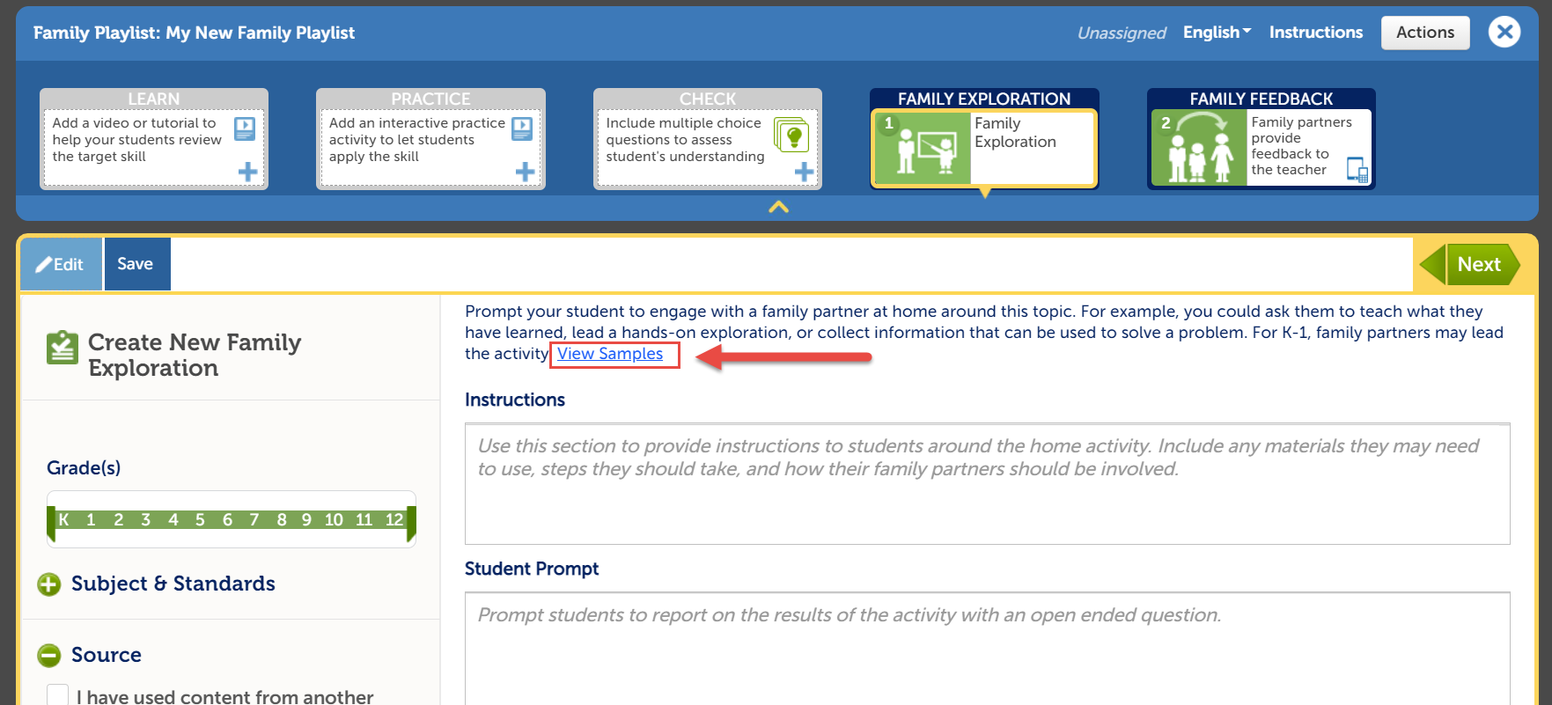1552x705 pixels.
Task: Select grade 10 on the grade ruler
Action: point(334,520)
